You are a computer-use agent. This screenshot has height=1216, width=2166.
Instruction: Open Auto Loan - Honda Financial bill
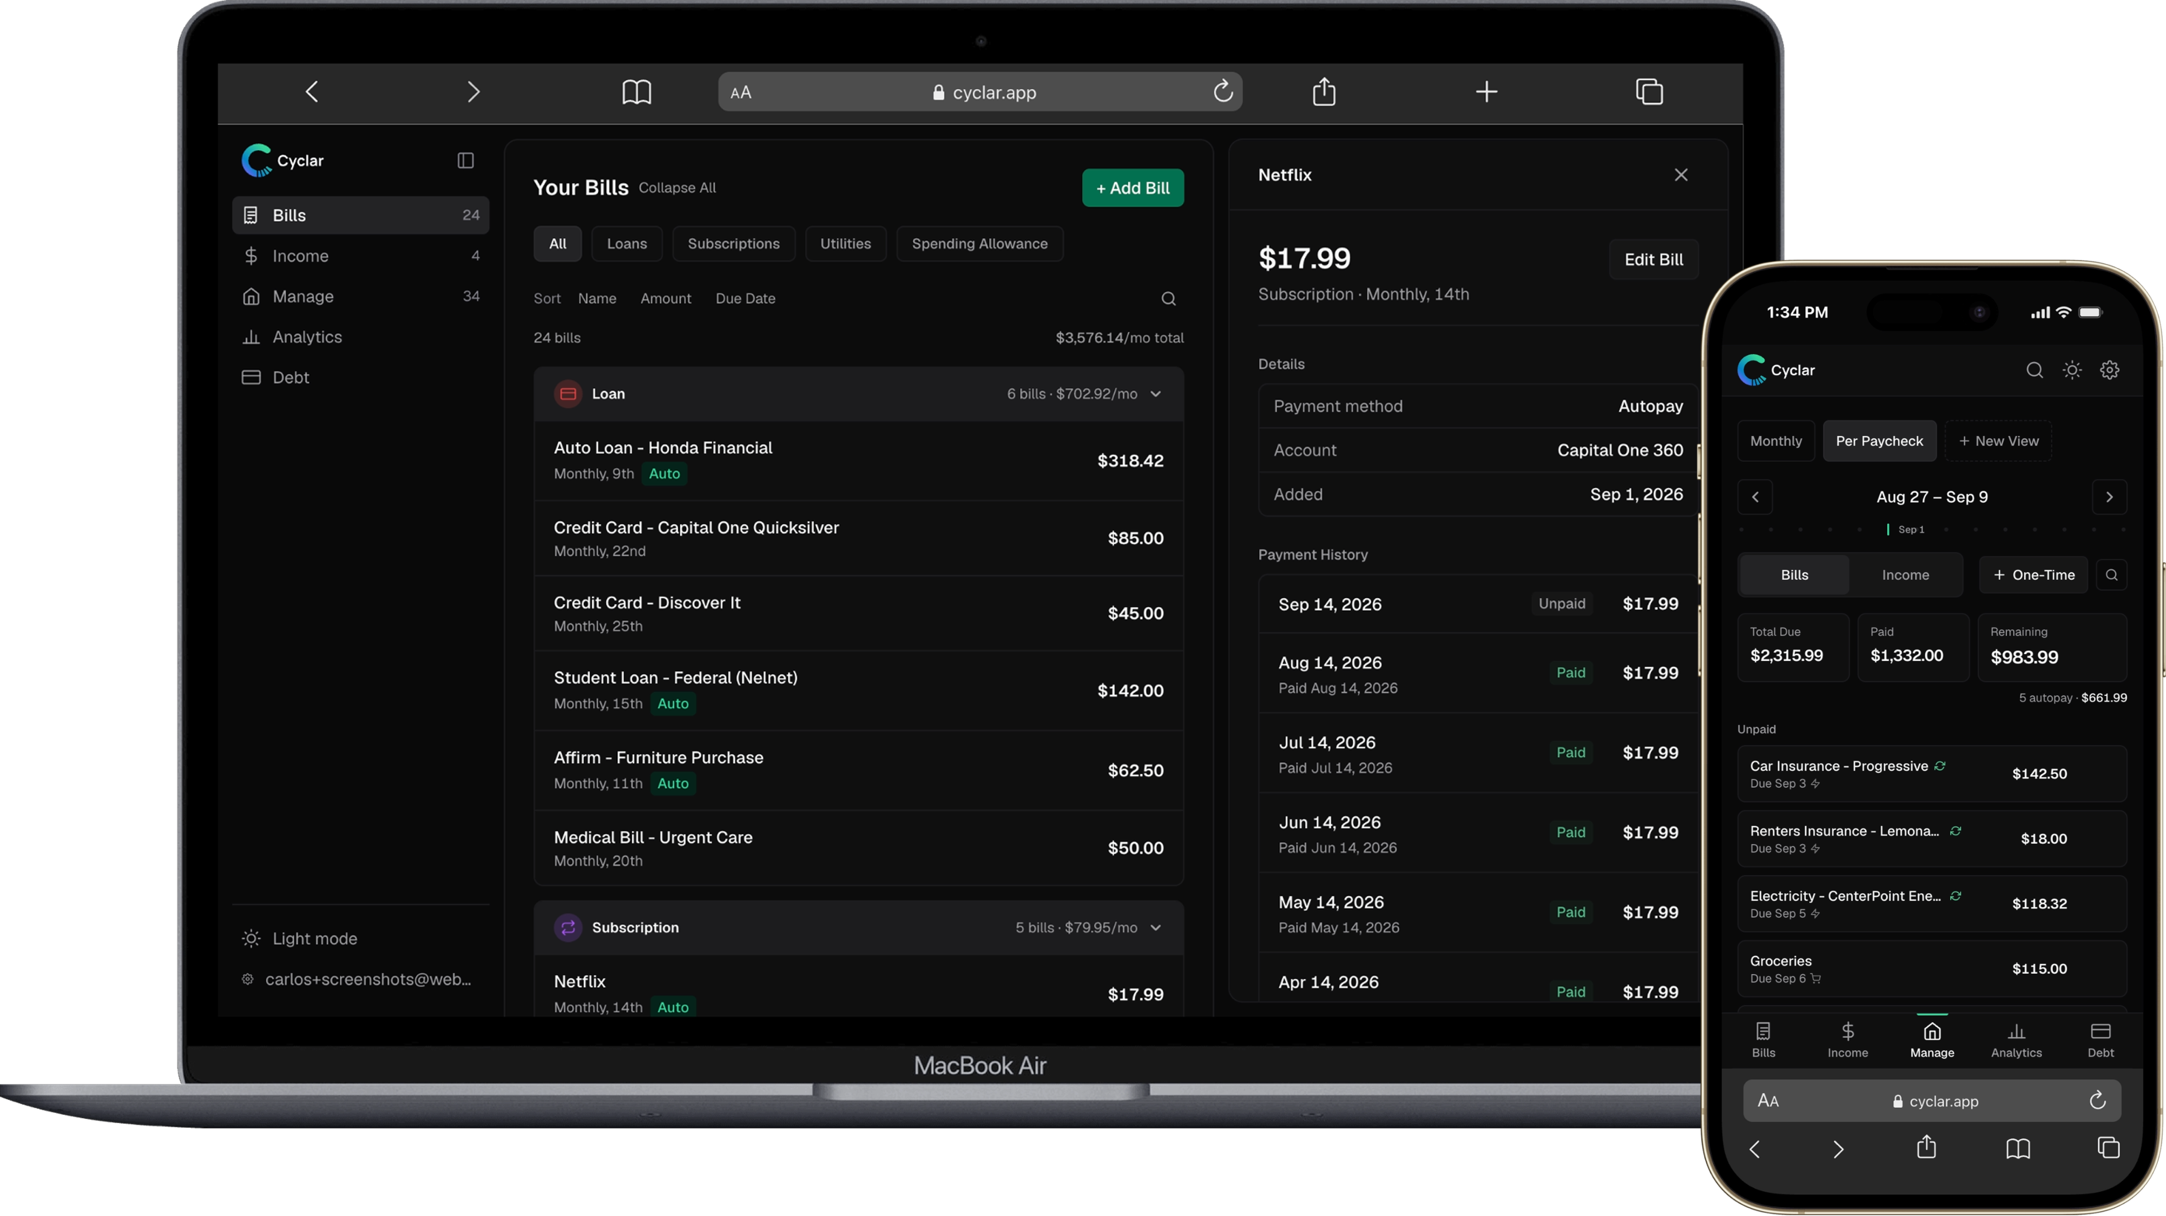click(x=859, y=461)
